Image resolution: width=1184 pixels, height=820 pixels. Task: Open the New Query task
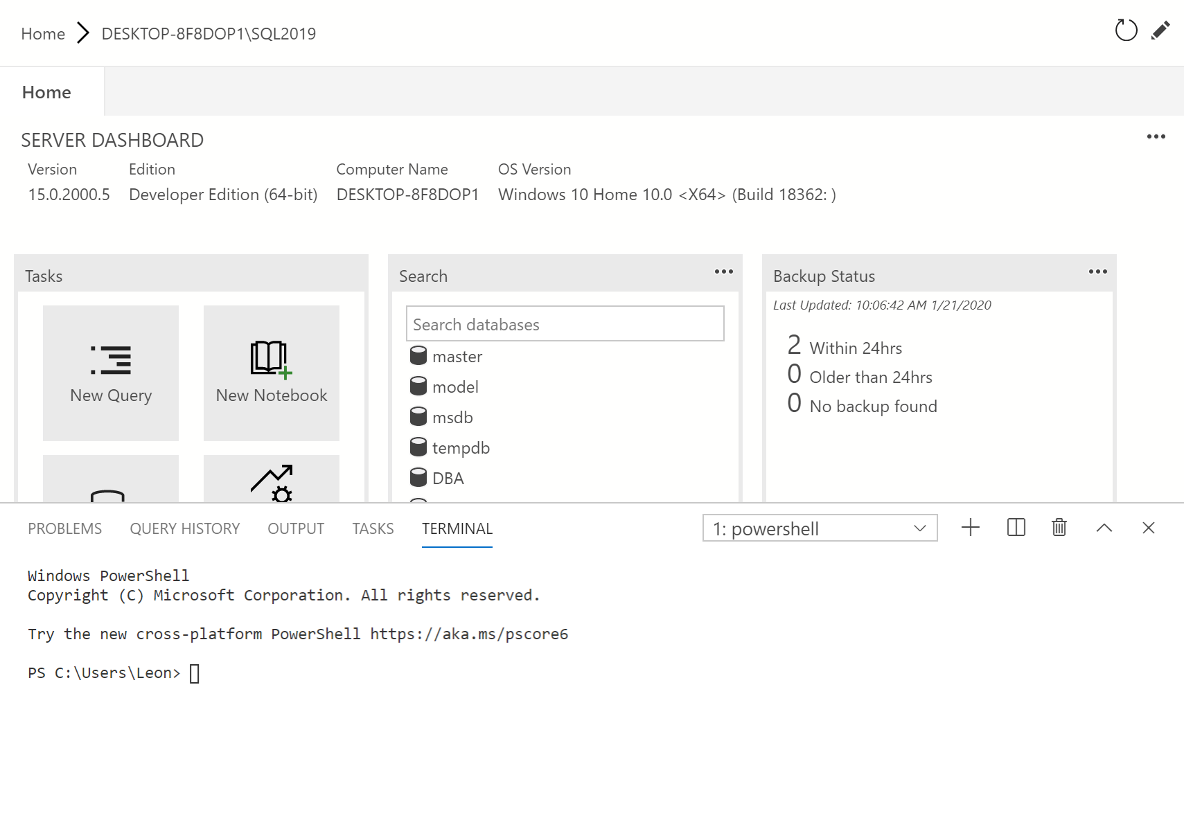[111, 373]
